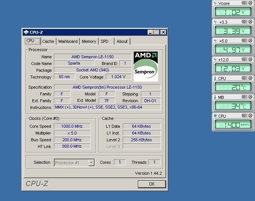Close the CPU temperature widget

tap(250, 78)
